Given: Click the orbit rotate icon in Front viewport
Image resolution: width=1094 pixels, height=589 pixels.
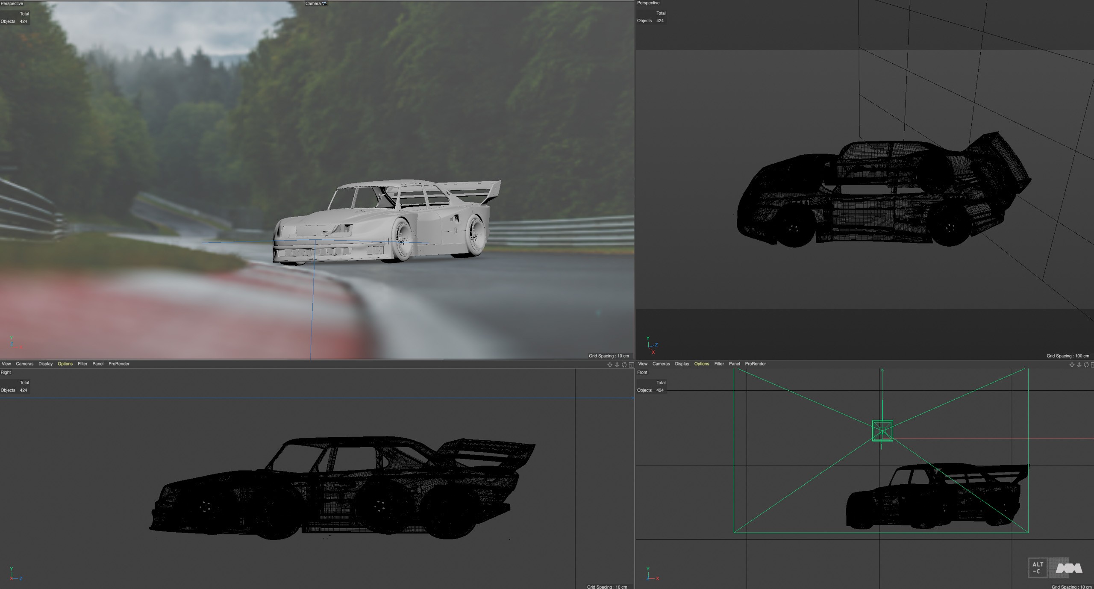Looking at the screenshot, I should click(1086, 365).
